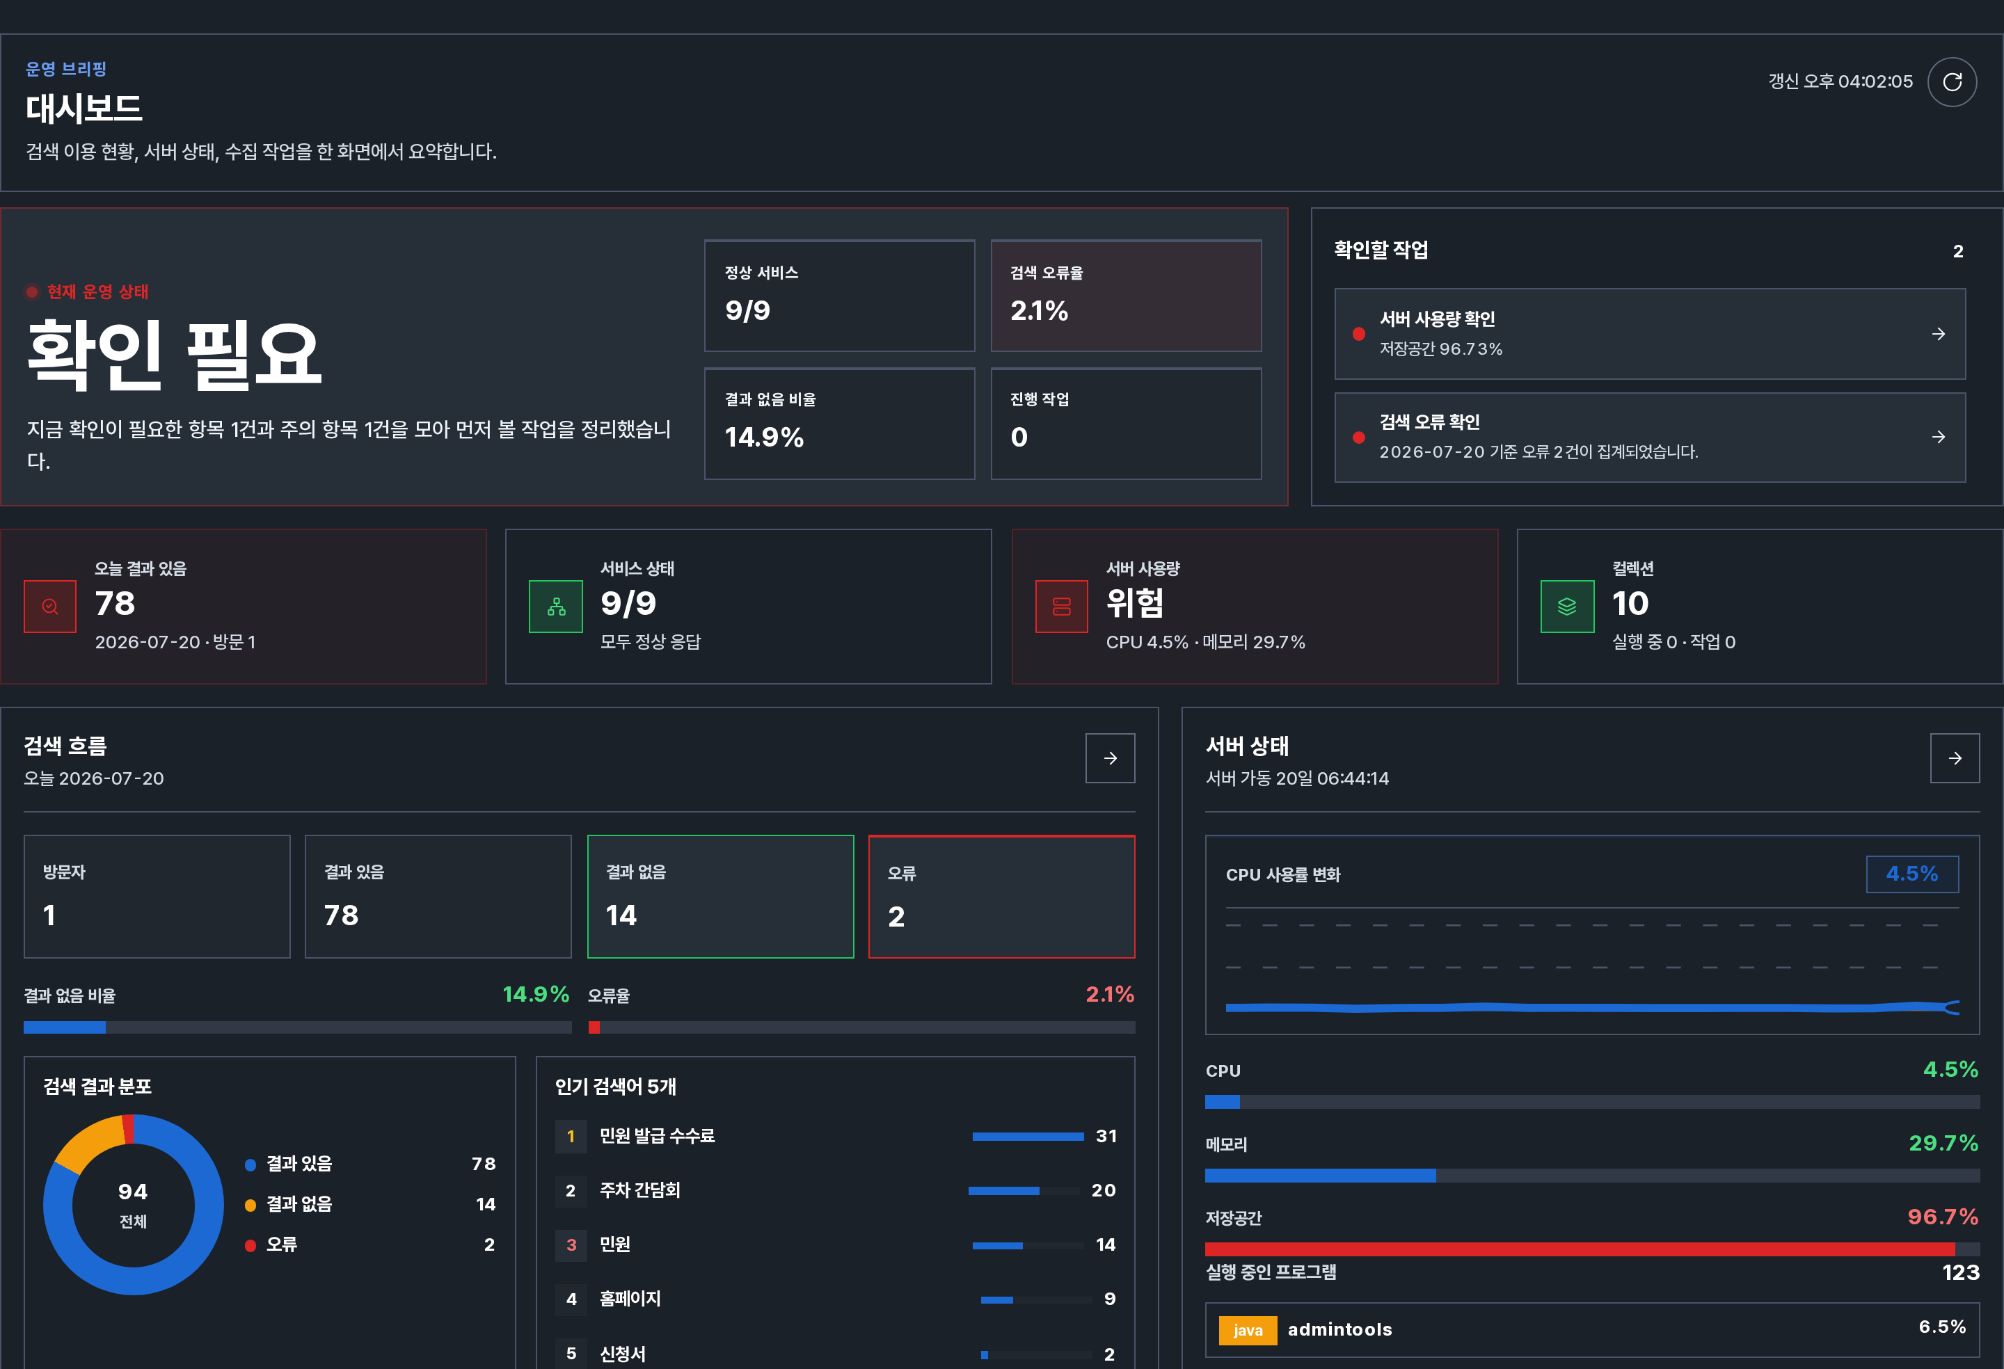Click the refresh icon beside the update time

pos(1951,82)
